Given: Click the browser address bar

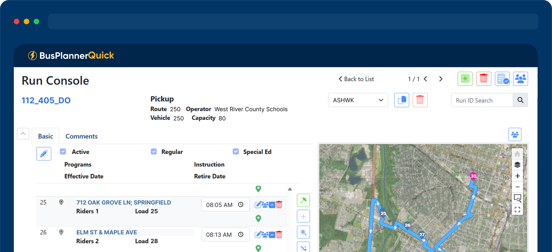Looking at the screenshot, I should (293, 21).
